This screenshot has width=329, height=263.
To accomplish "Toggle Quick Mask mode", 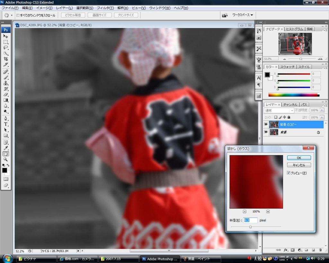I will click(6, 179).
